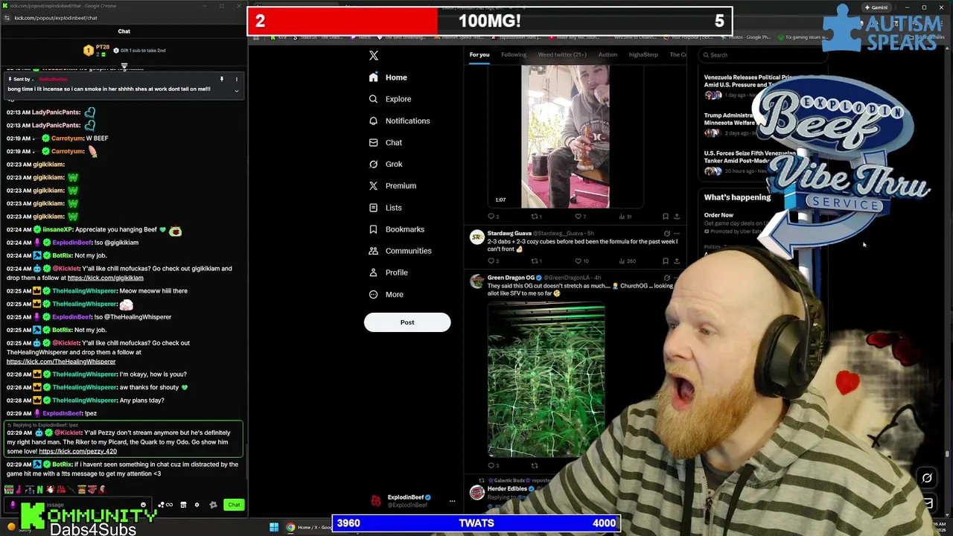Open chat settings gear icon
Image resolution: width=953 pixels, height=536 pixels.
point(197,505)
